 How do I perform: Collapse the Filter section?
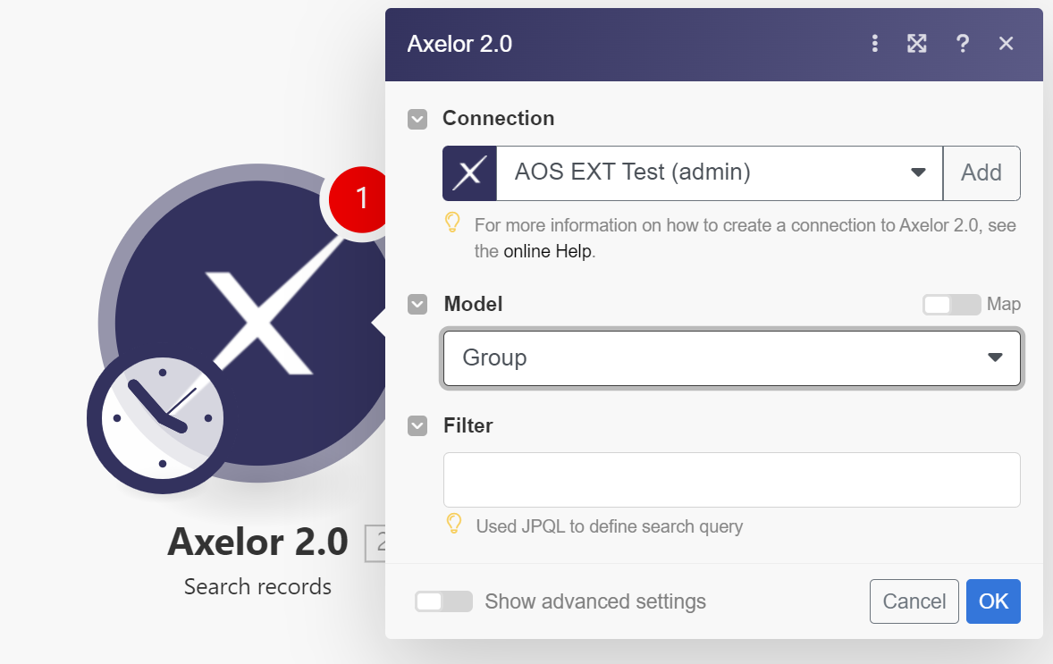[417, 426]
